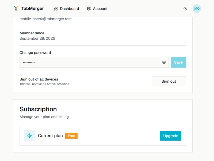Click the Free plan badge
Viewport: 214px width, 161px height.
(x=71, y=136)
